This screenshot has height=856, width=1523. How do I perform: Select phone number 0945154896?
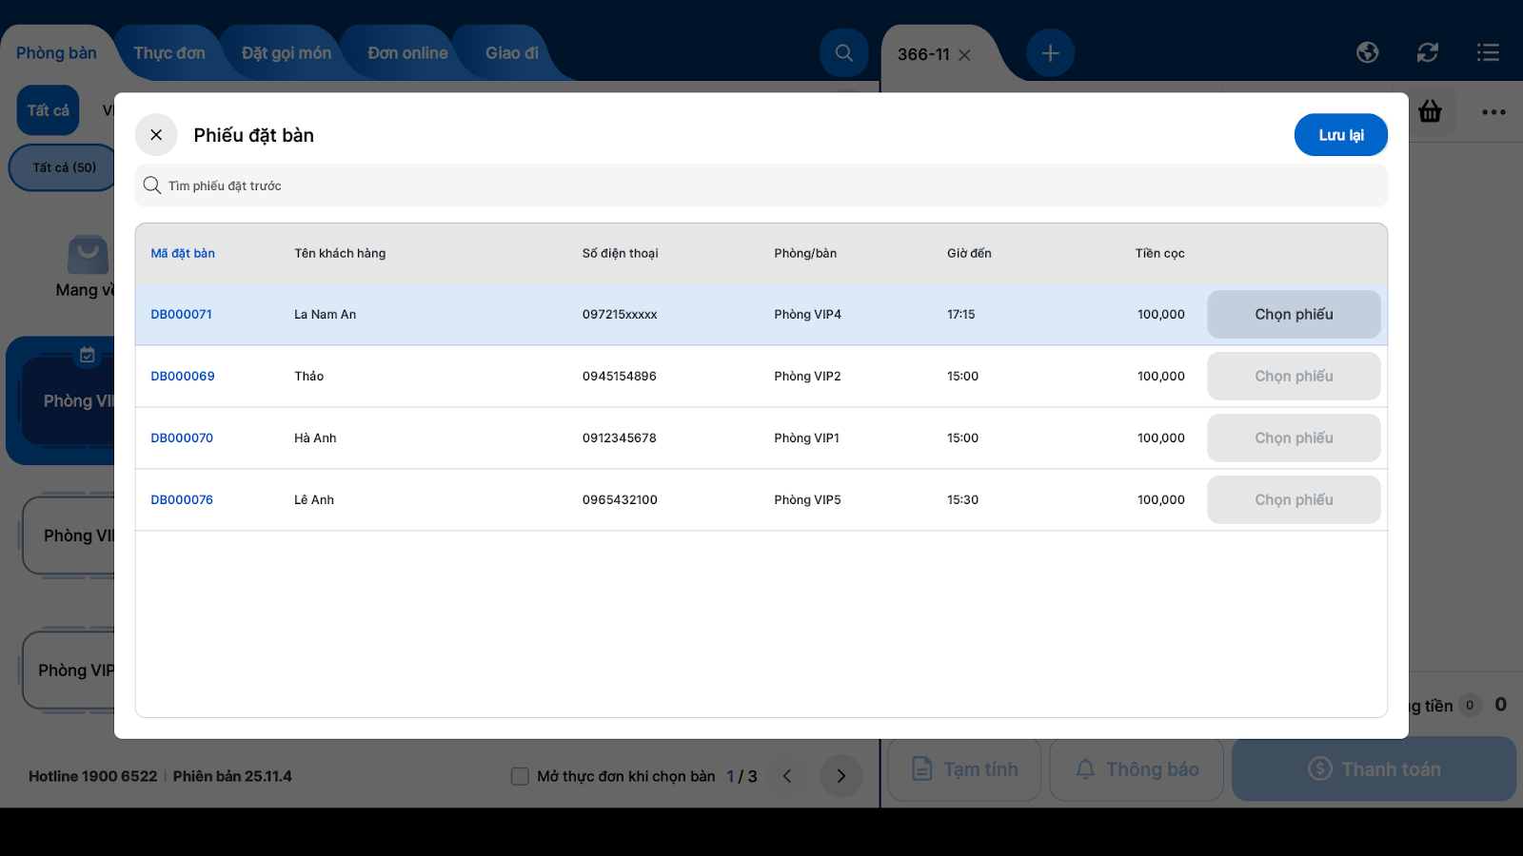click(x=620, y=376)
